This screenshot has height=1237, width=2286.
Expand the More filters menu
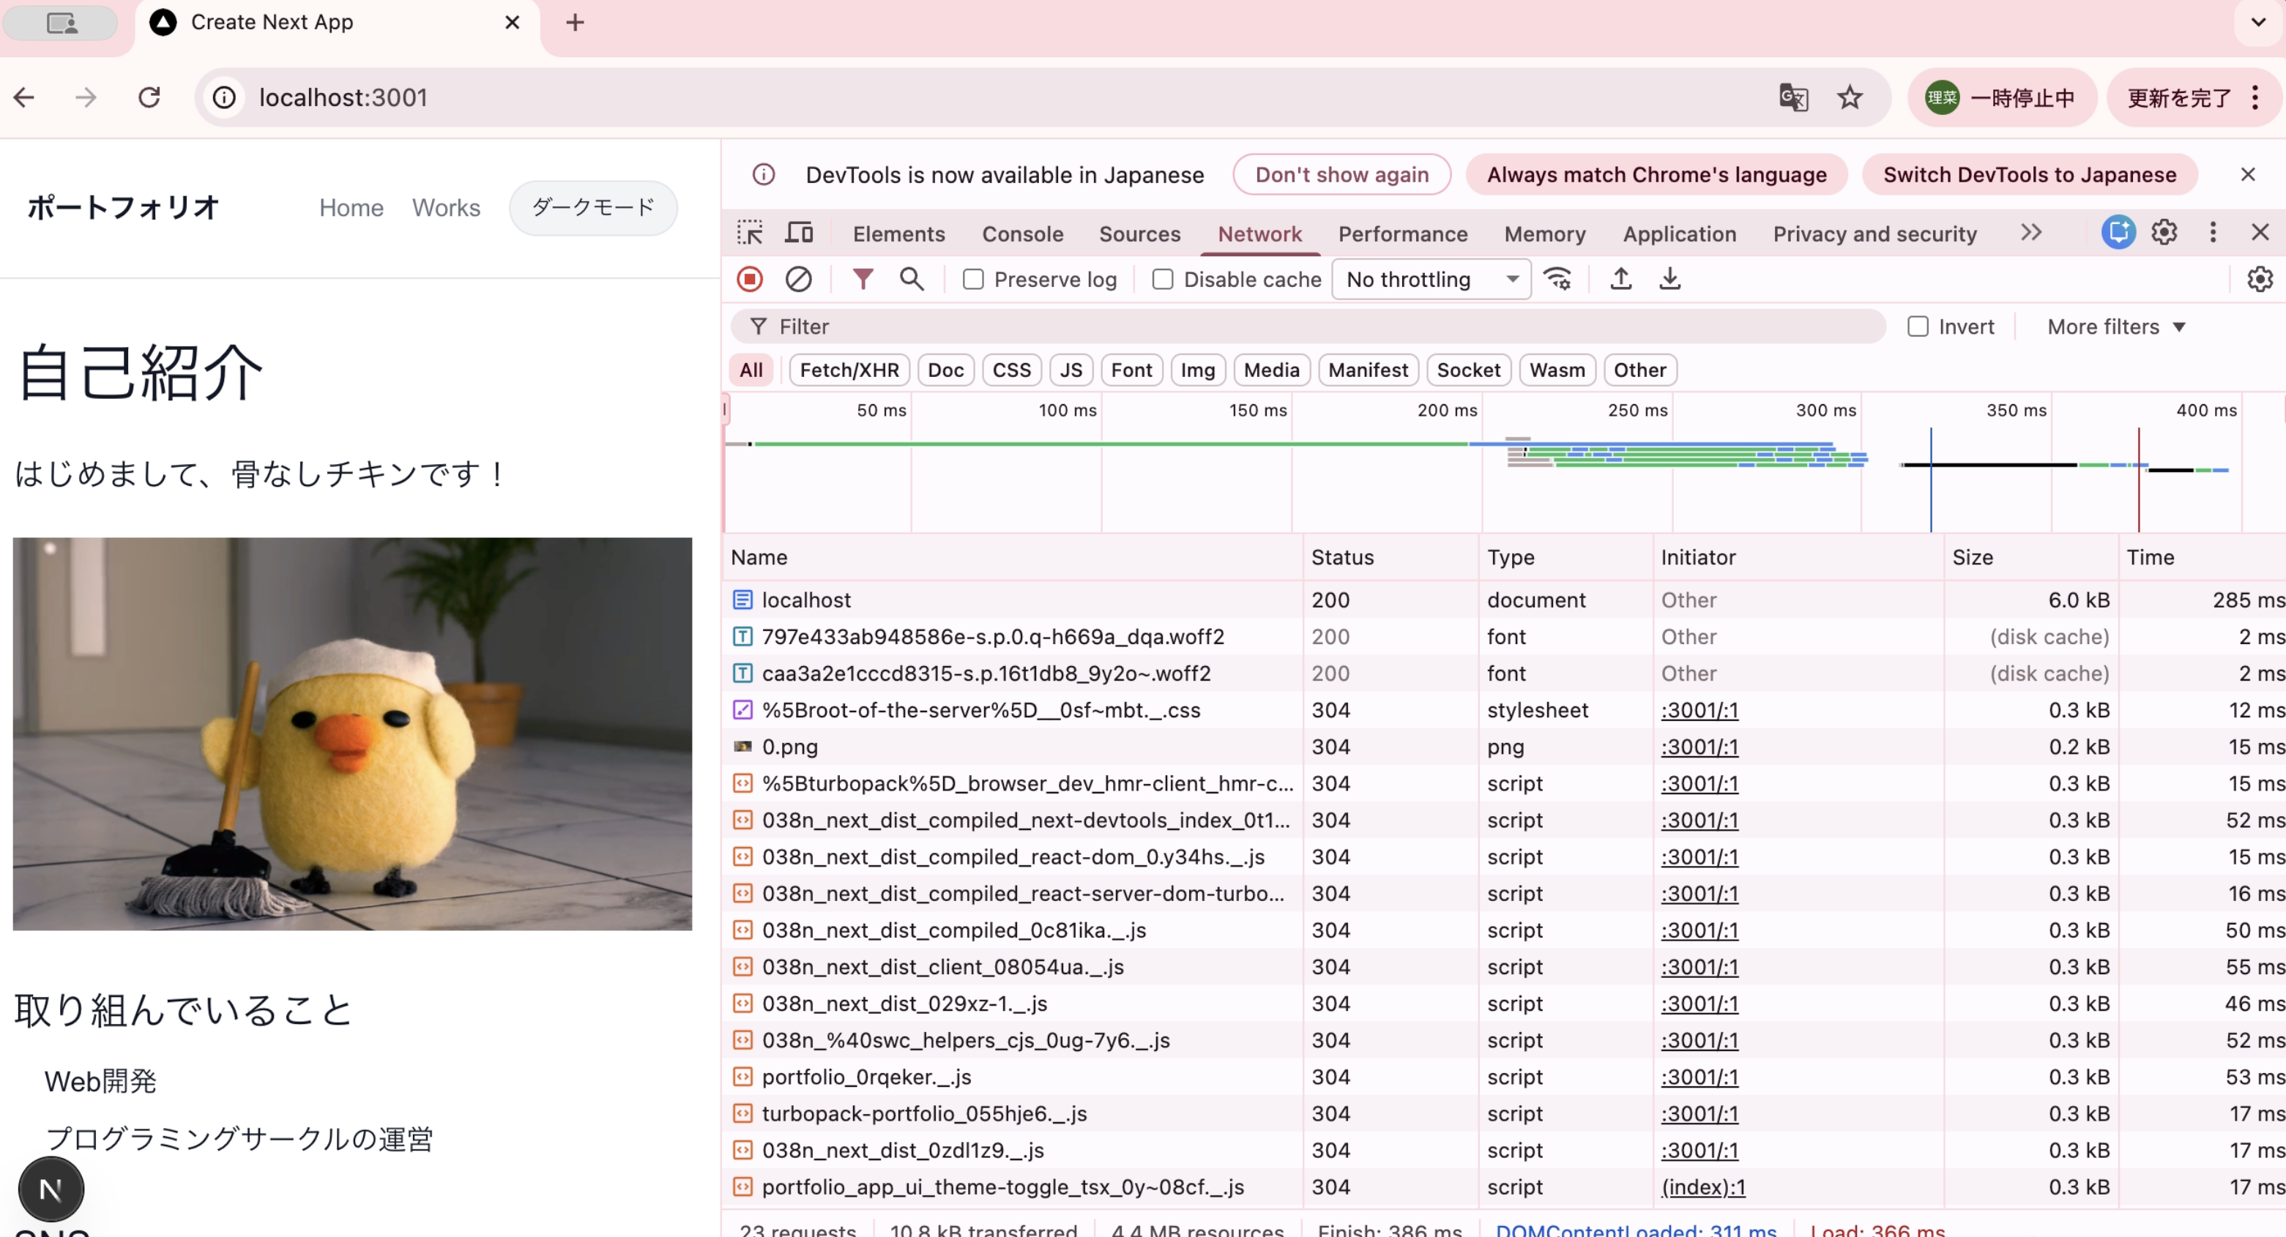tap(2115, 326)
